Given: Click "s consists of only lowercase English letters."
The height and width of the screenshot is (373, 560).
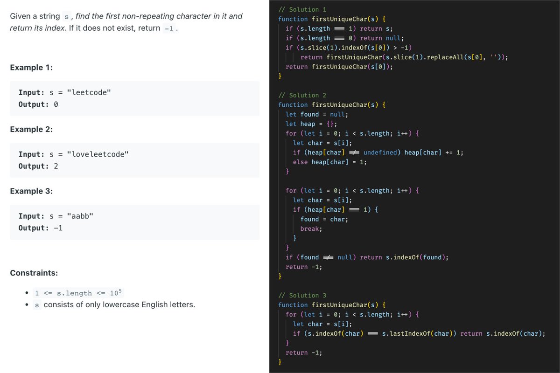Looking at the screenshot, I should click(115, 305).
